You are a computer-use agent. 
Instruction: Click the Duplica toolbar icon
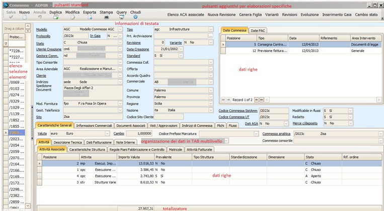click(55, 17)
